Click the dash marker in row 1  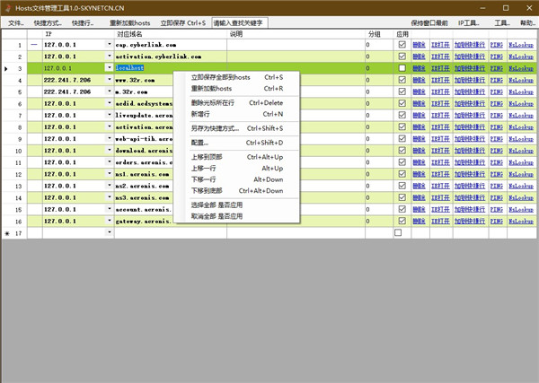[x=34, y=44]
